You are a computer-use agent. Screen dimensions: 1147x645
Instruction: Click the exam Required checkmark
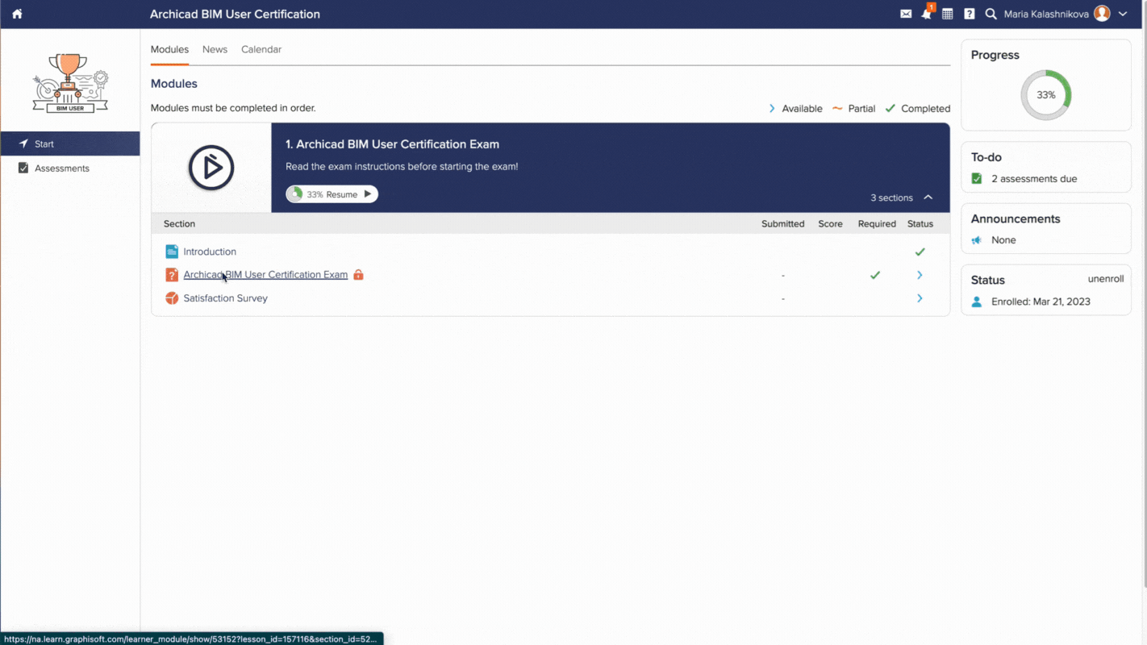[x=875, y=275]
